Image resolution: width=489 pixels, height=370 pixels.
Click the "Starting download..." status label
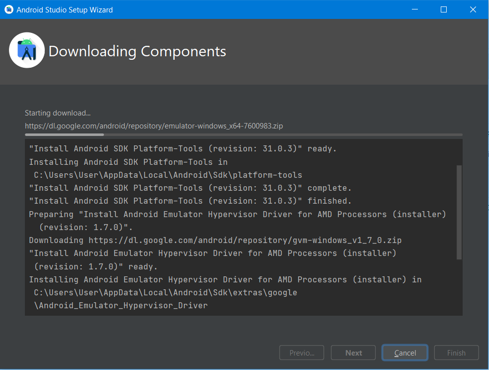pos(58,113)
